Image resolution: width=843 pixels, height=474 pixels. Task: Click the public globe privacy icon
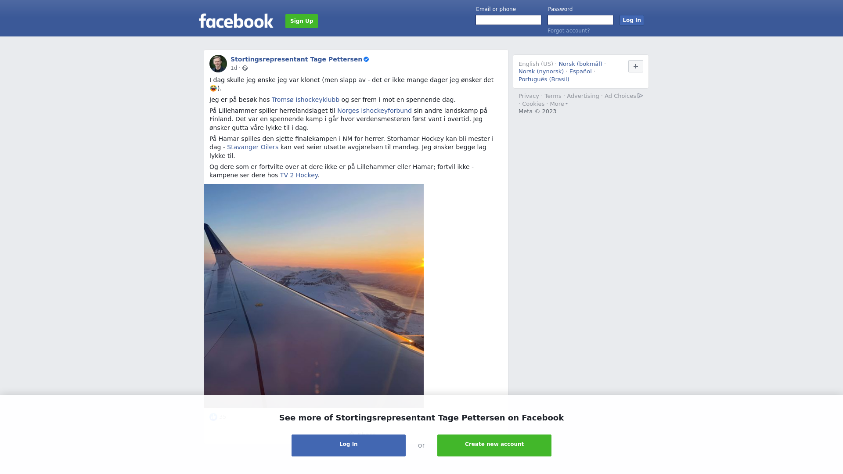click(x=245, y=68)
